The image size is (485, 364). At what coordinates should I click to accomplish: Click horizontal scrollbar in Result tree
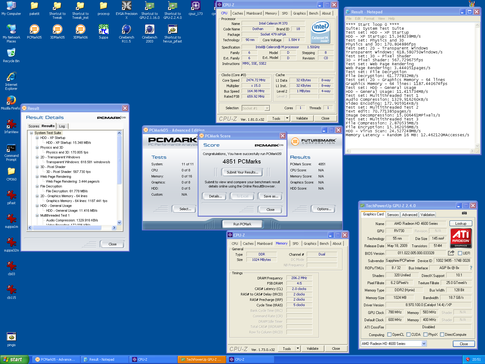(x=72, y=227)
